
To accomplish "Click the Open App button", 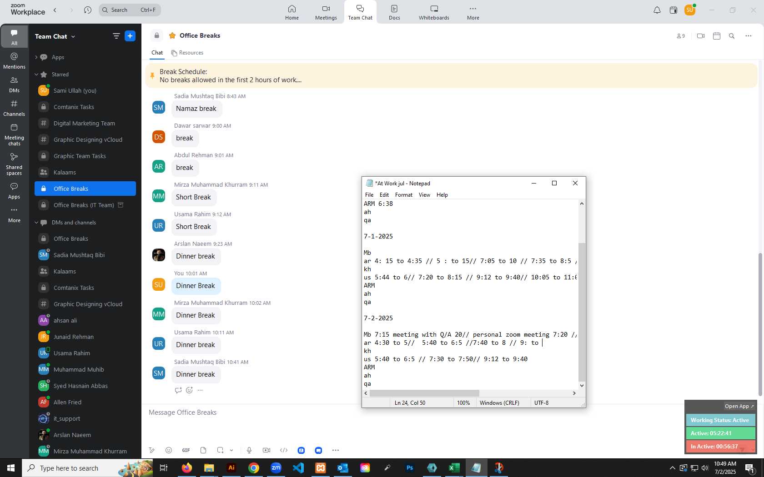I will pos(739,406).
